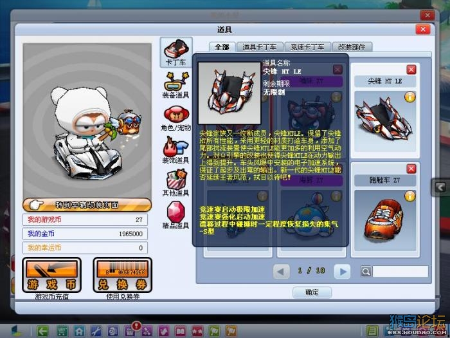Open the green notes list icon at bottom right

tap(372, 332)
